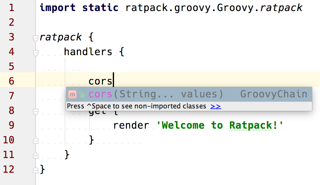Collapse the get block fold marker
This screenshot has height=185, width=320.
[36, 112]
